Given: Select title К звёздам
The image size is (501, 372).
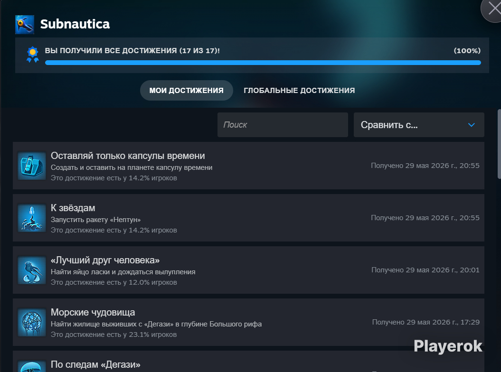Looking at the screenshot, I should point(73,208).
